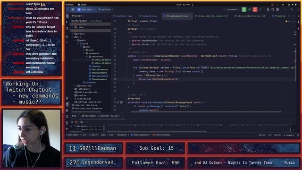
Task: Close the ShinyCommand.java tab
Action: tap(191, 16)
